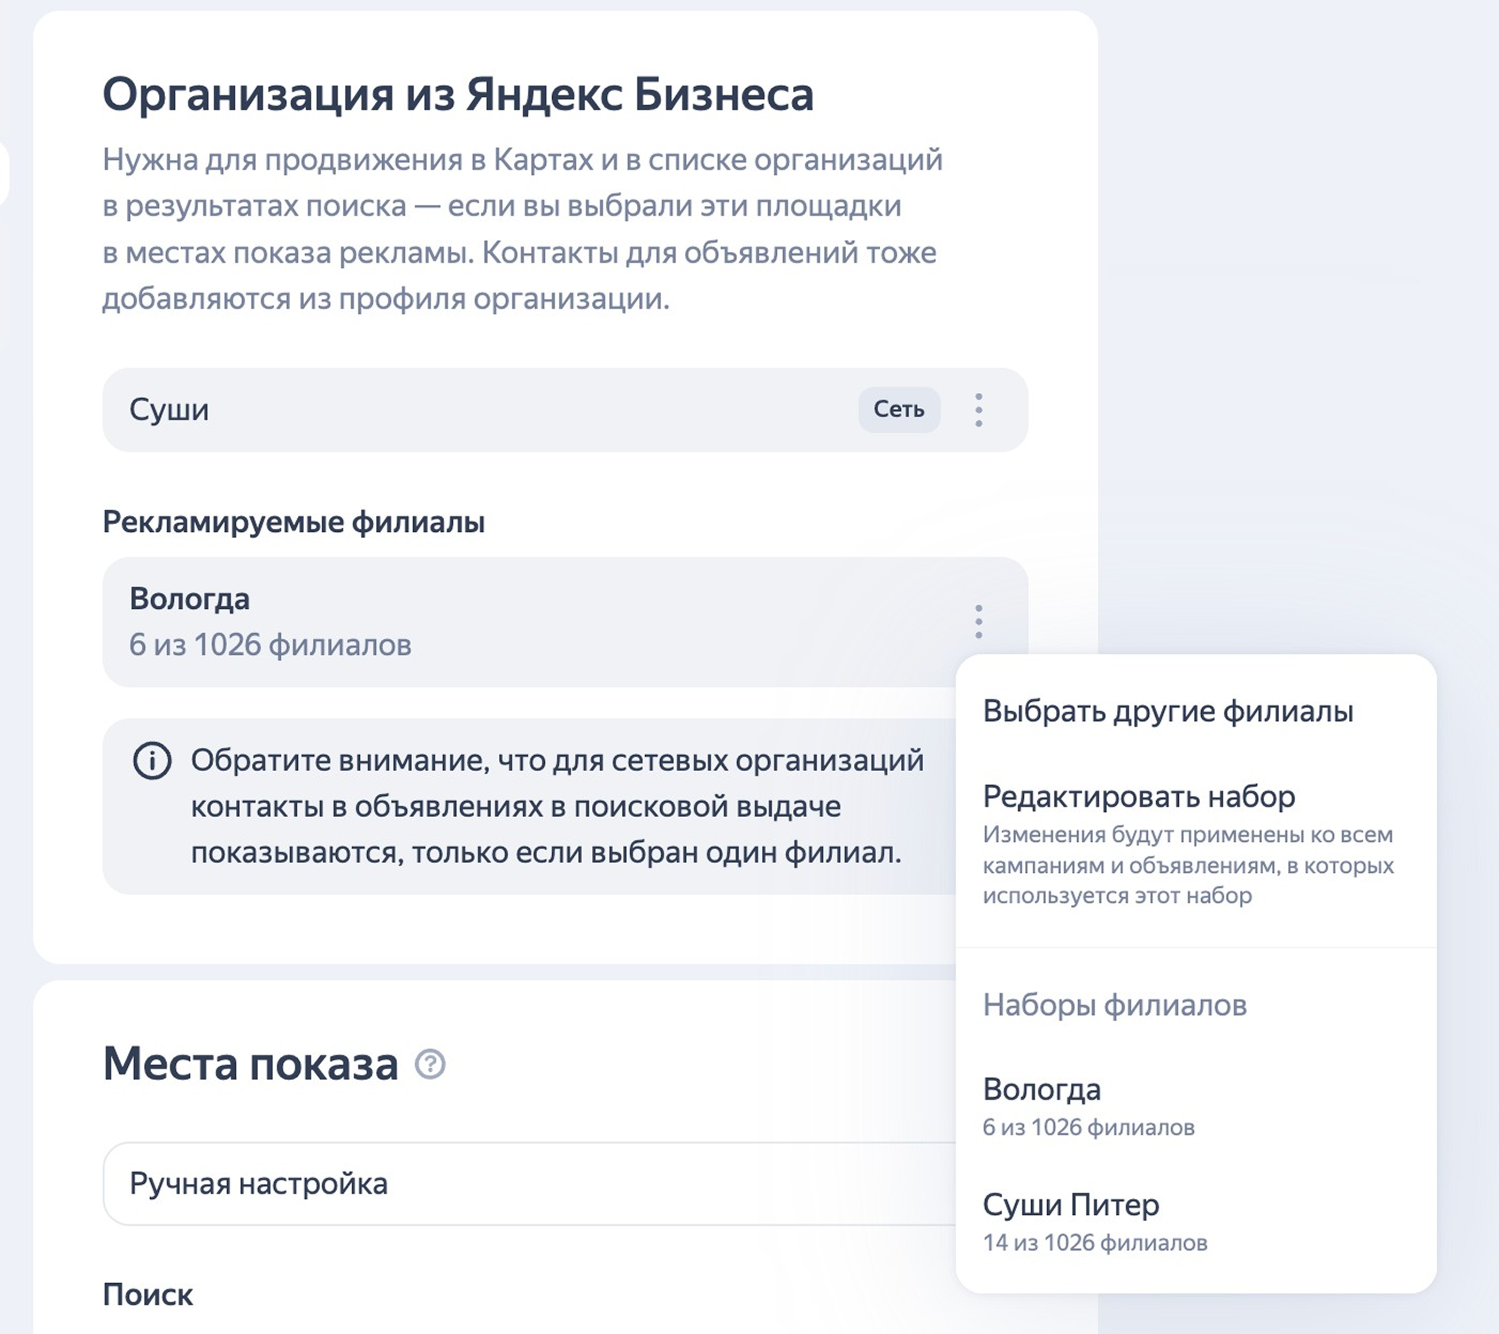Select 'Редактировать набор' menu item
The width and height of the screenshot is (1499, 1334).
coord(1139,796)
